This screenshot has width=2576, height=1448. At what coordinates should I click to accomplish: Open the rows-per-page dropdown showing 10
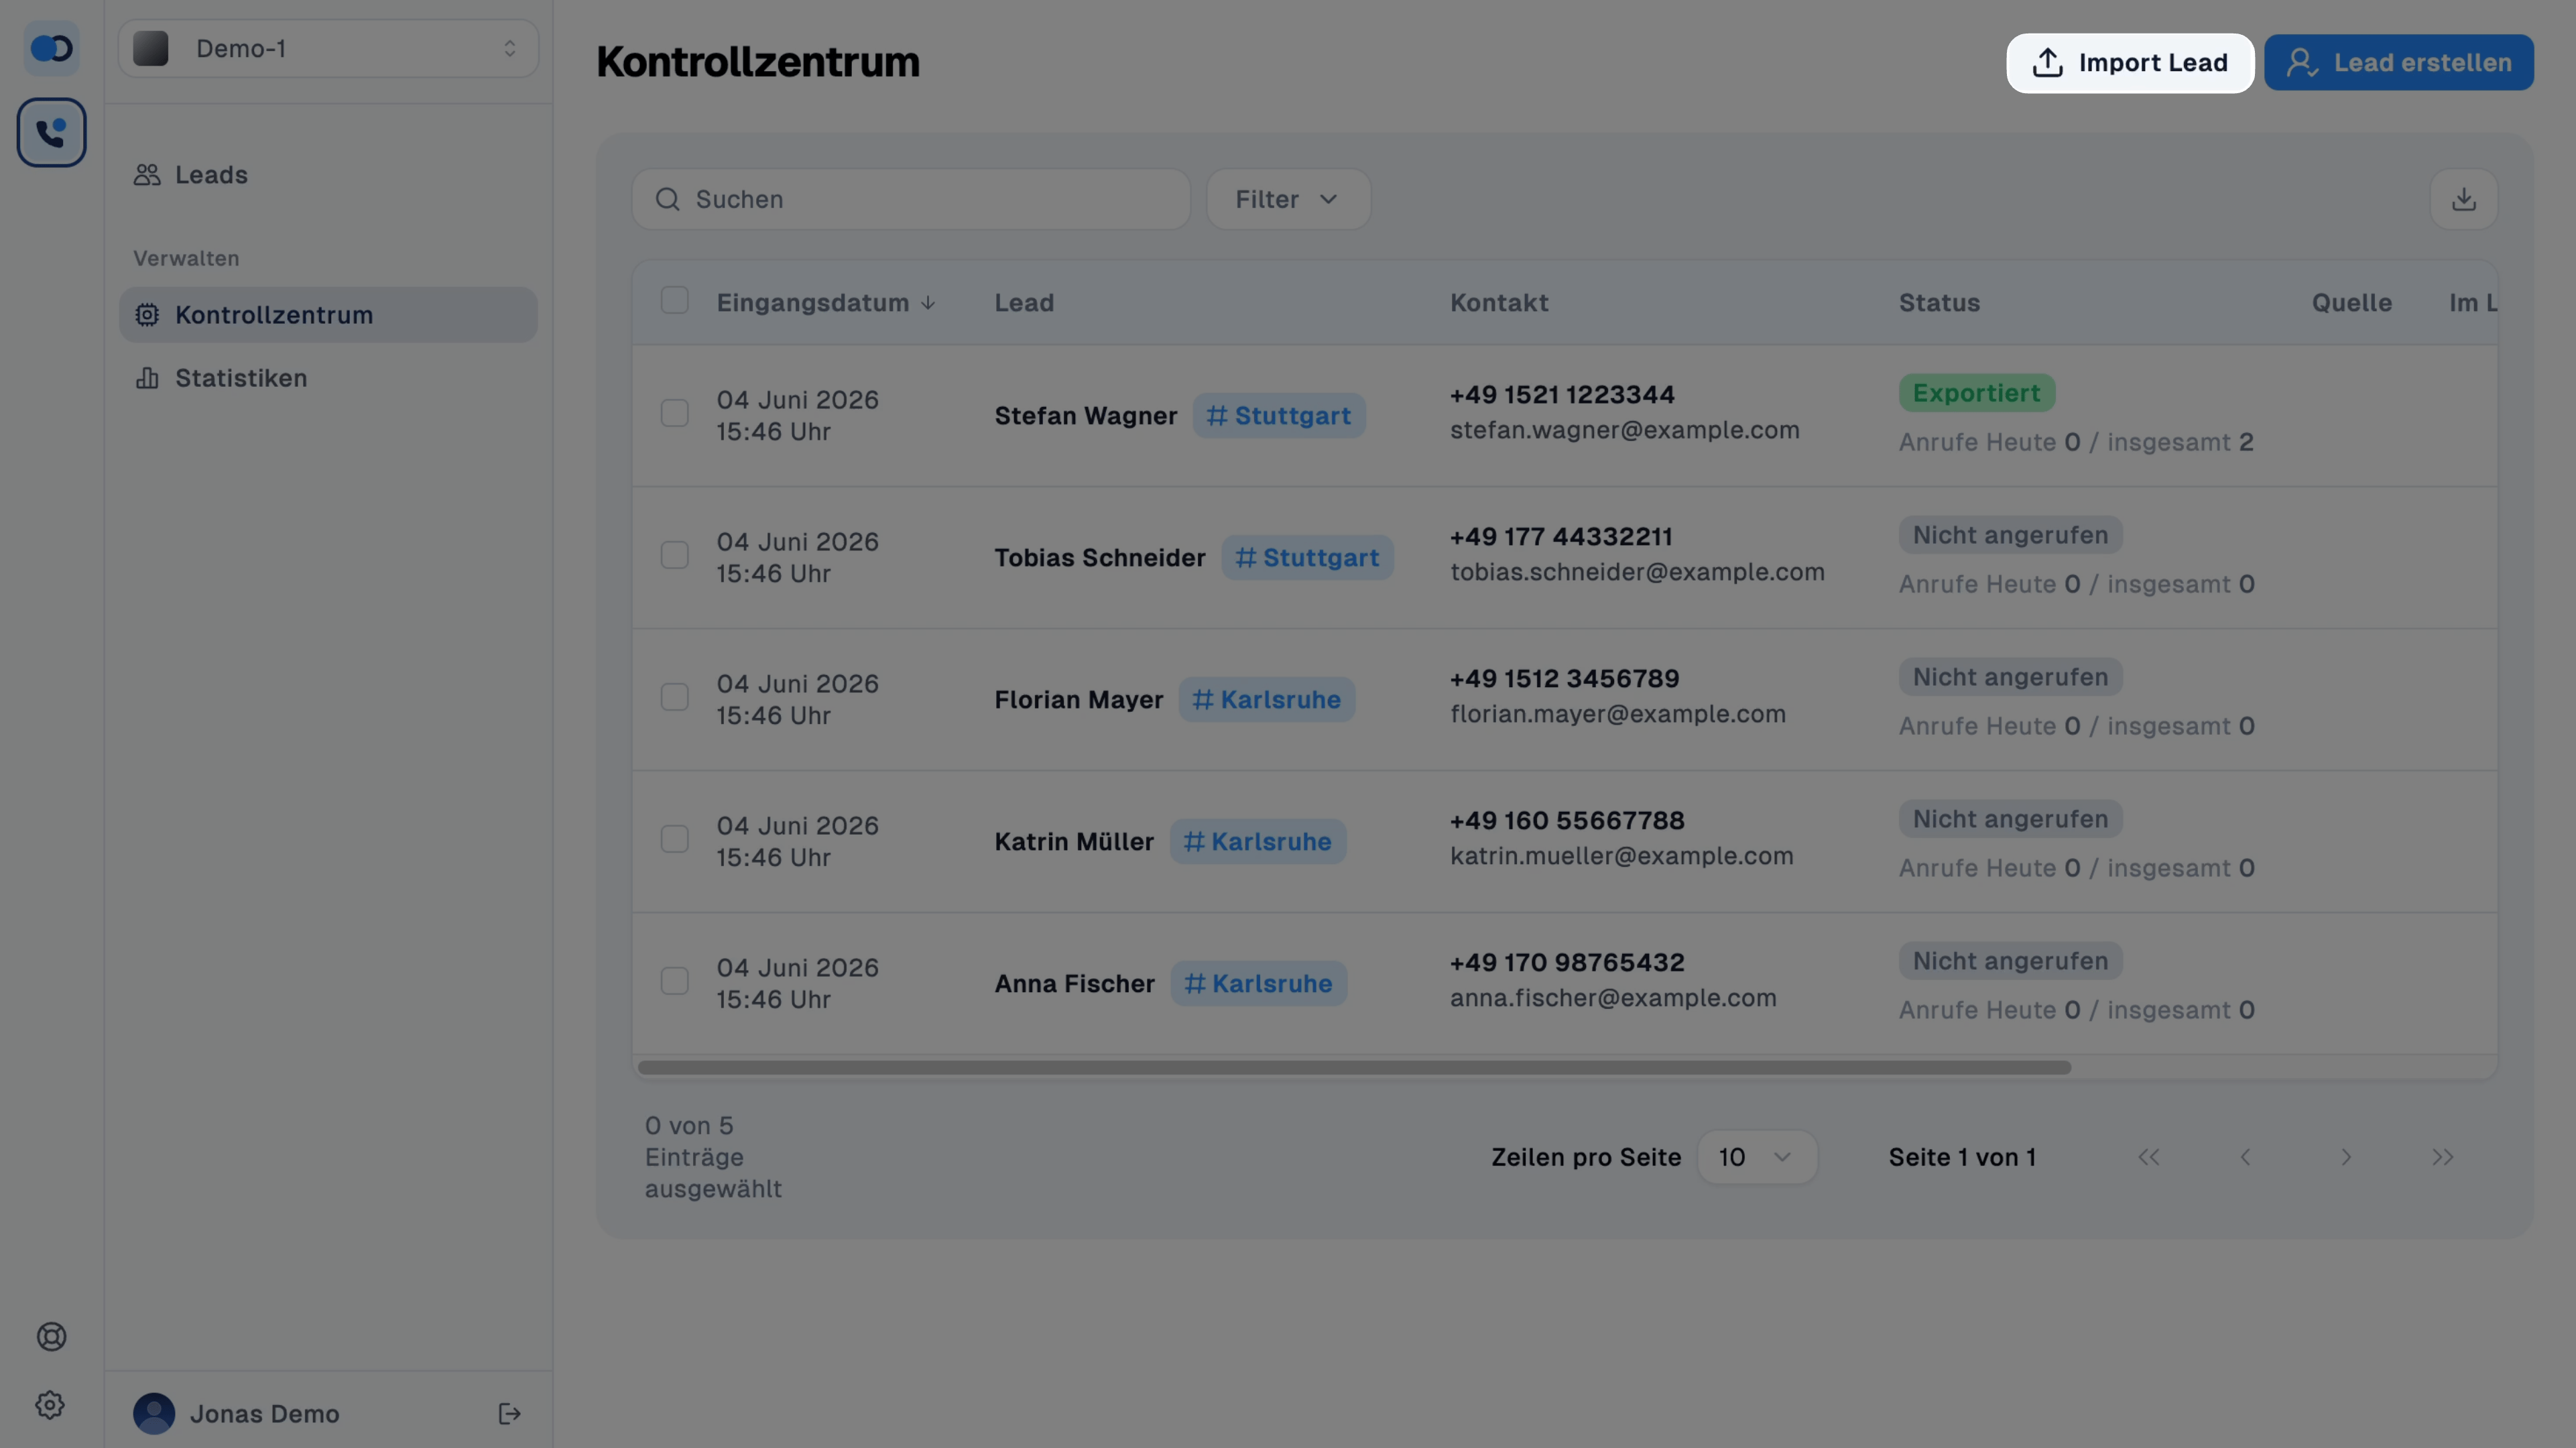pyautogui.click(x=1757, y=1157)
